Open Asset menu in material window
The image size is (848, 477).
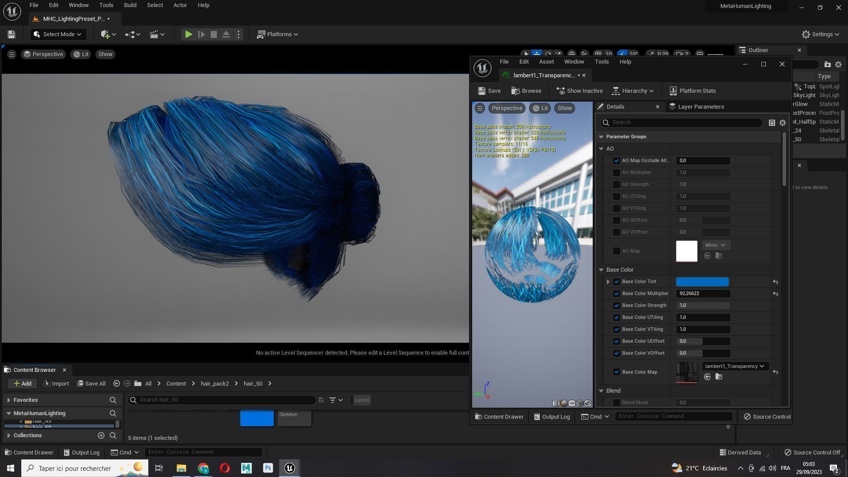point(546,62)
